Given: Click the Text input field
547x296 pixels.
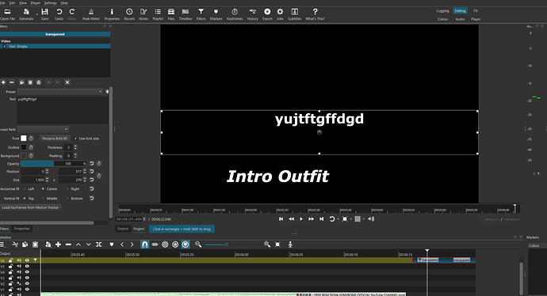Looking at the screenshot, I should [63, 110].
